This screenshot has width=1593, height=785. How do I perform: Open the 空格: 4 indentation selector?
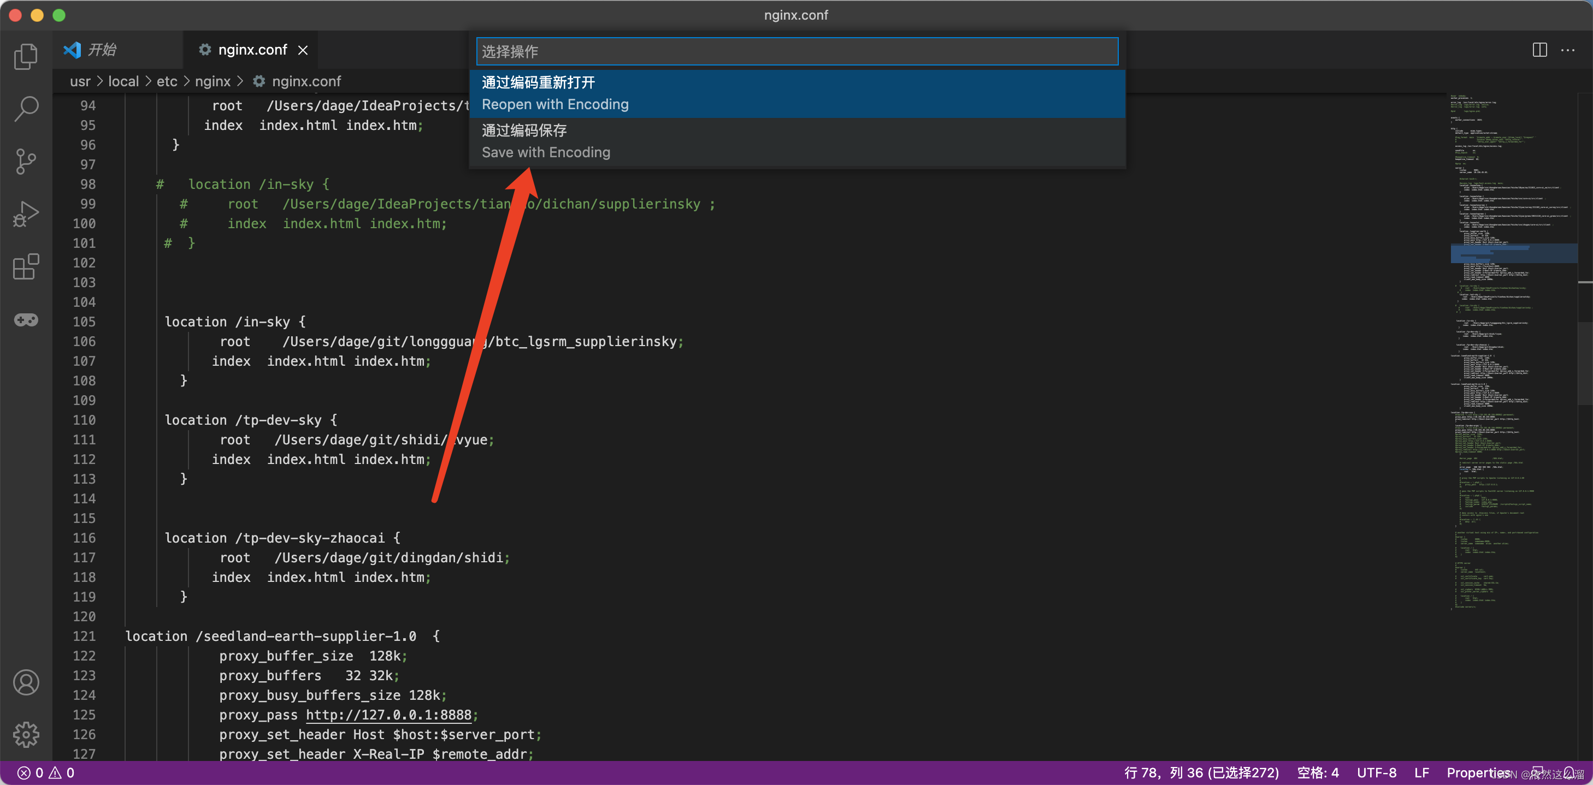point(1317,772)
